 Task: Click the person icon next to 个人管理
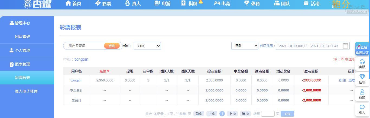point(11,50)
